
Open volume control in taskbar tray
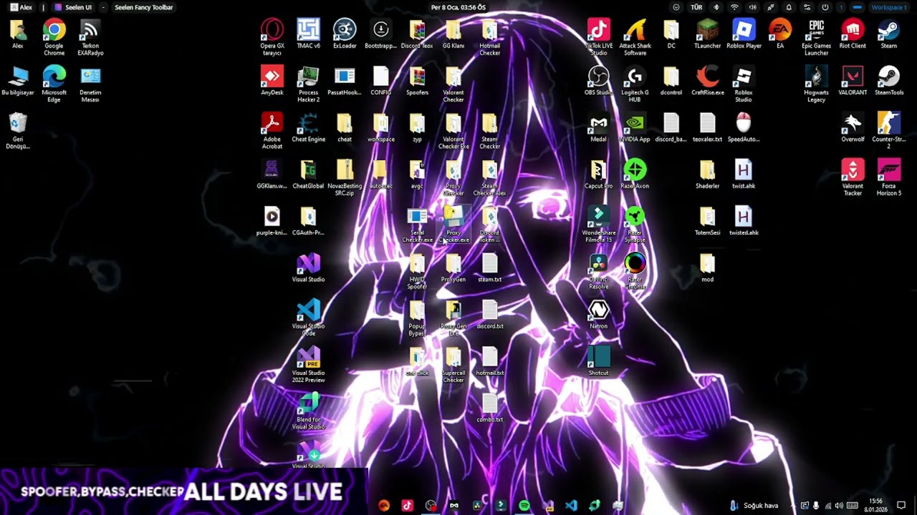(839, 506)
